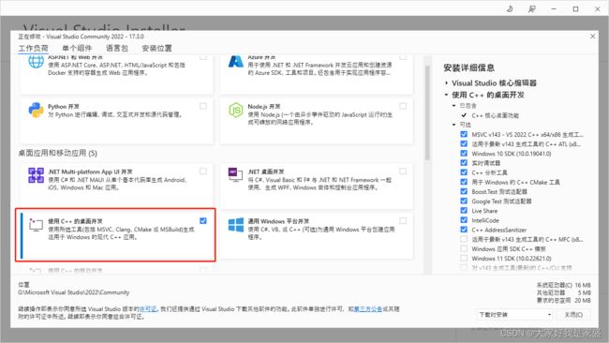Click the dark theme moon icon in title bar

point(510,8)
